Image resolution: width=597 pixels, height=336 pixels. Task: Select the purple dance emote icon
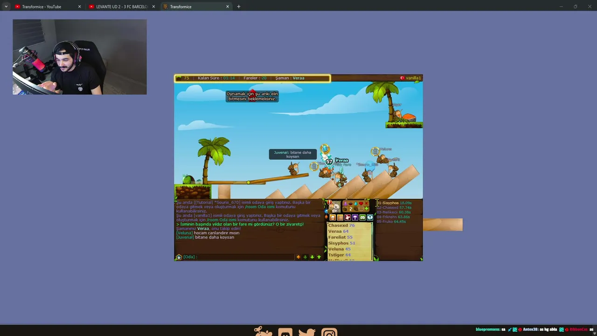[345, 203]
